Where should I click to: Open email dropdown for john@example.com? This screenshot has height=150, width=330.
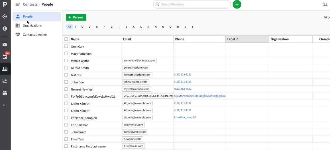136,82
